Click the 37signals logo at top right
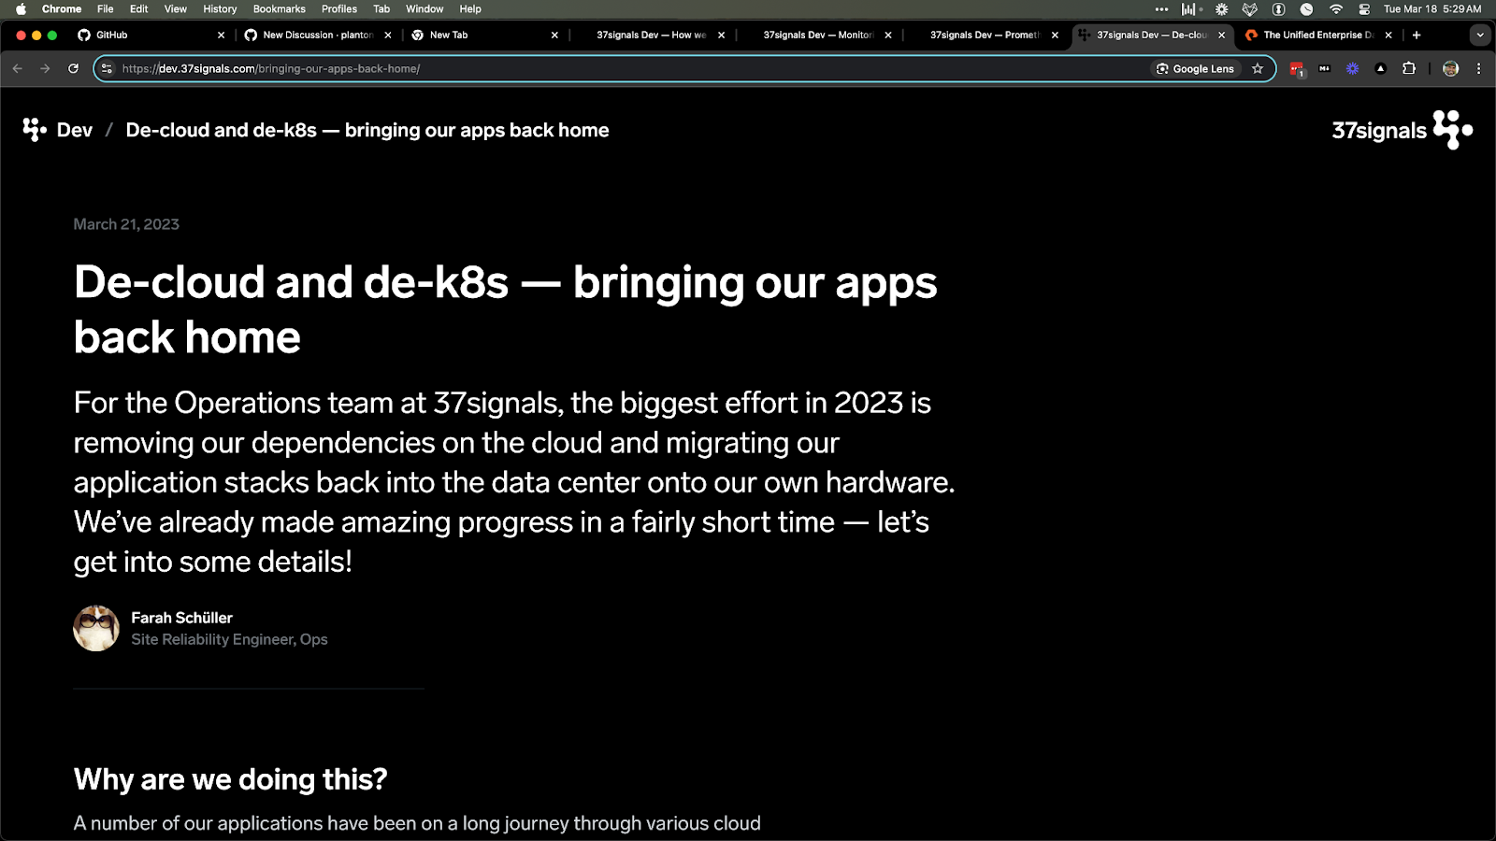1496x841 pixels. click(1401, 130)
